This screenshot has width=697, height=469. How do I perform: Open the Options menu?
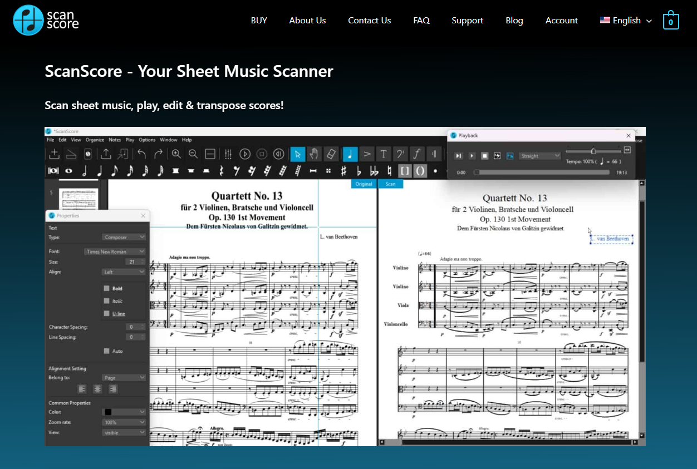(147, 140)
